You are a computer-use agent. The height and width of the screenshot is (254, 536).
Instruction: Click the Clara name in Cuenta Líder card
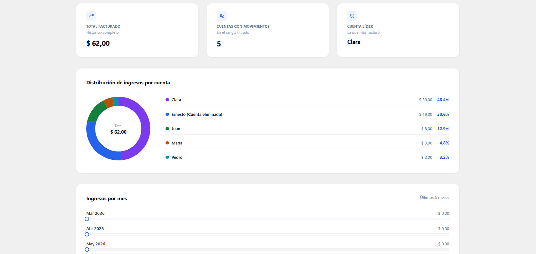(x=354, y=42)
